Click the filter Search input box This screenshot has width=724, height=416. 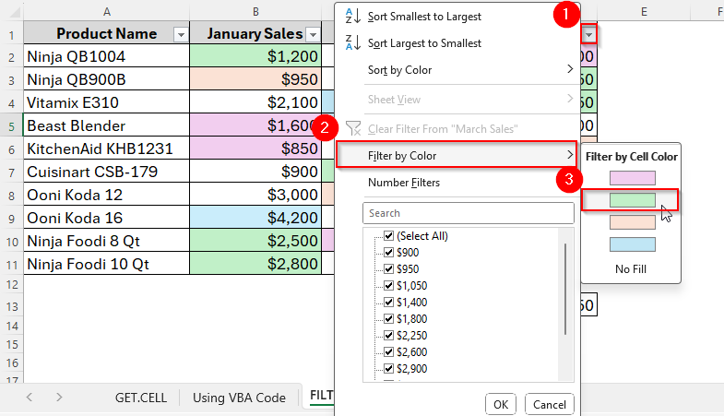[469, 213]
